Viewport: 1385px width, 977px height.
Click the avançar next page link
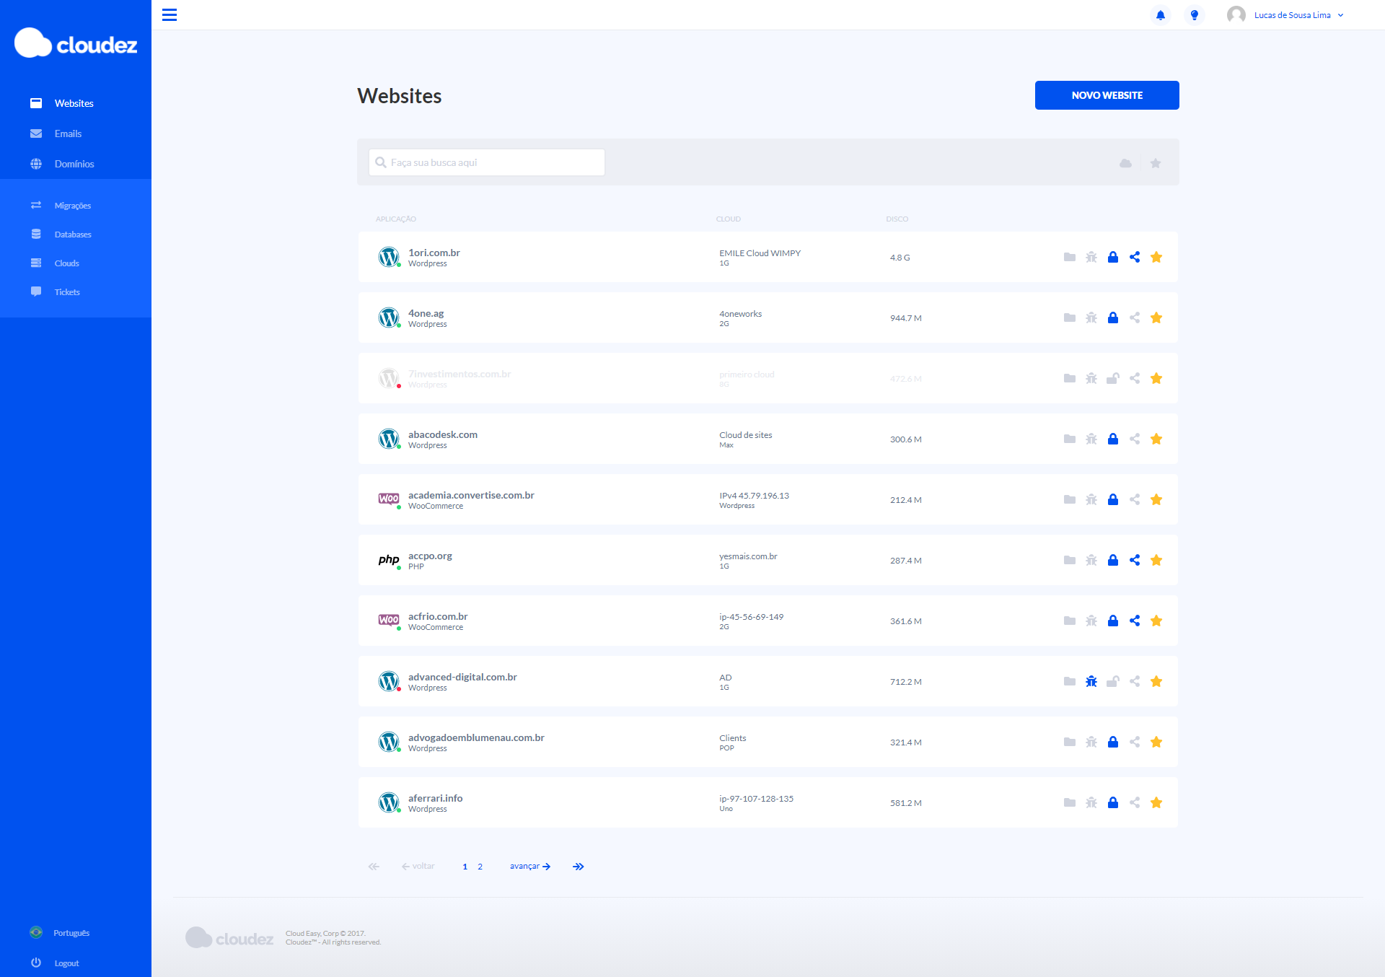[x=530, y=866]
